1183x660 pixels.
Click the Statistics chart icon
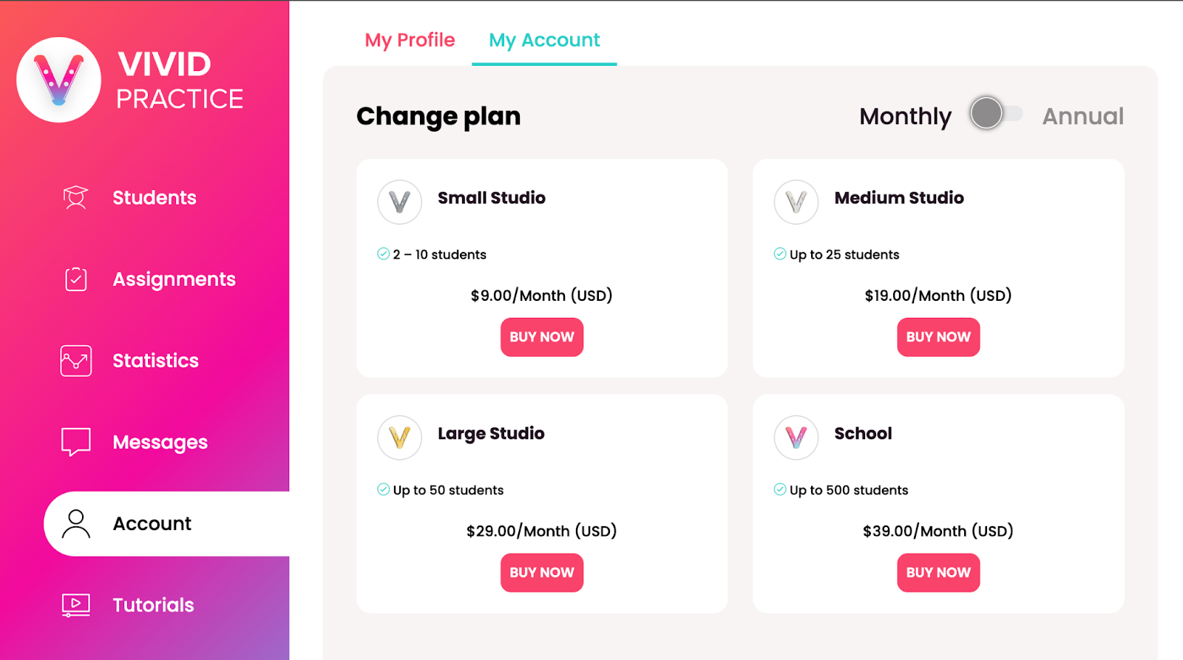[75, 361]
